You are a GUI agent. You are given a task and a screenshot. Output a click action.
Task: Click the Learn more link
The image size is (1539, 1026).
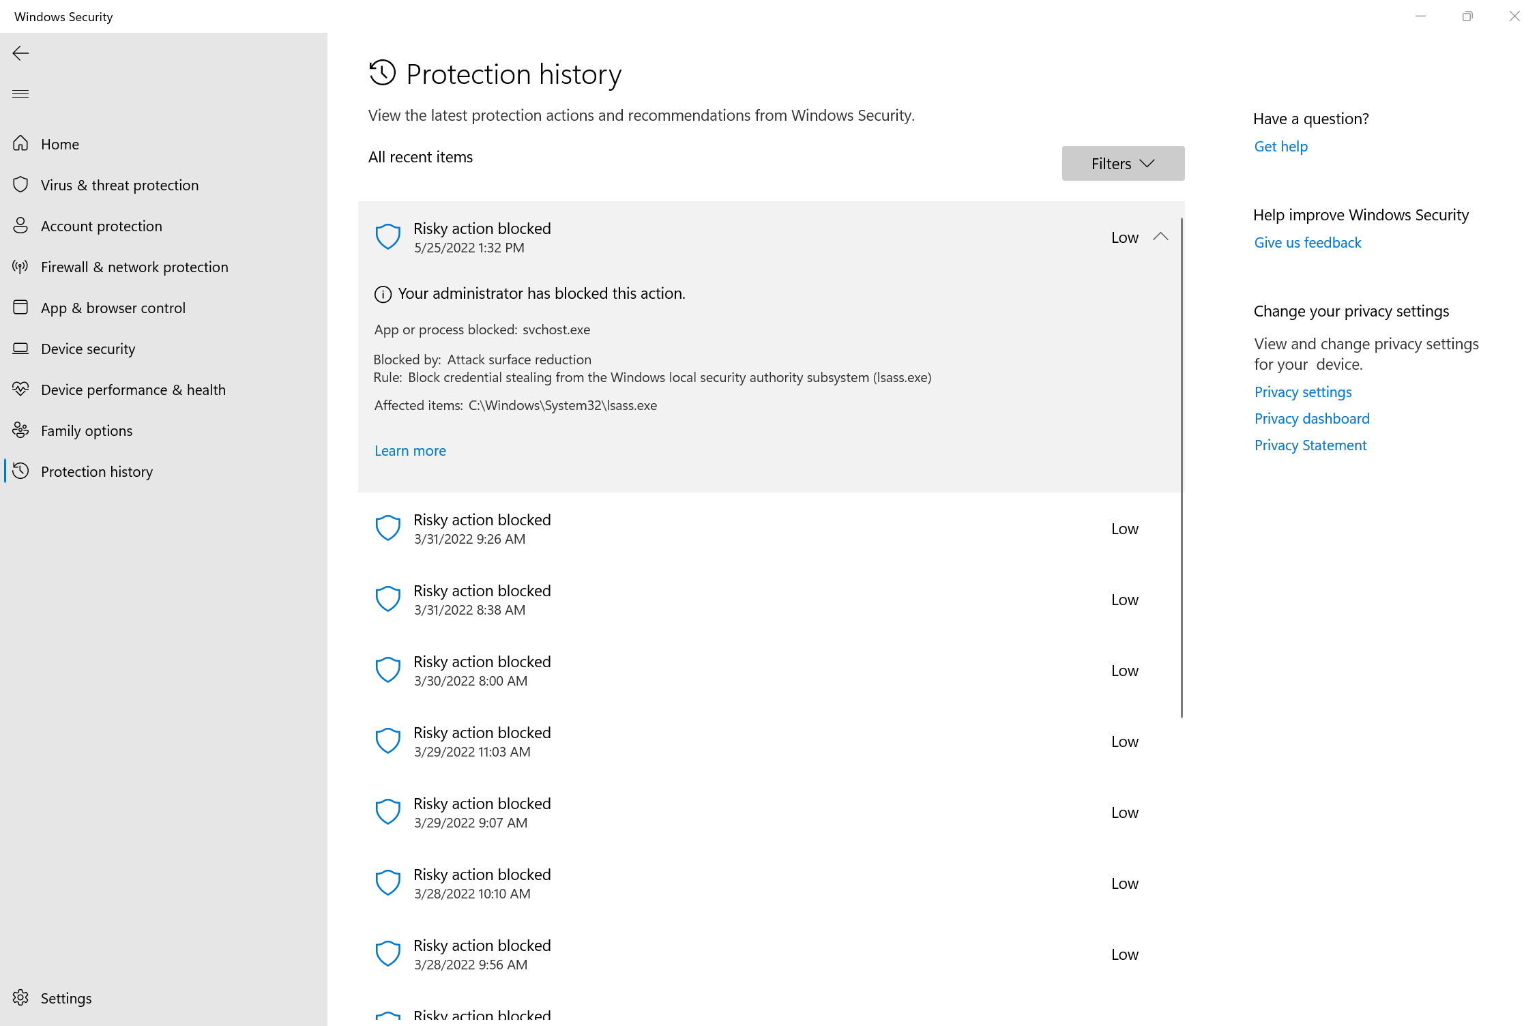point(409,450)
